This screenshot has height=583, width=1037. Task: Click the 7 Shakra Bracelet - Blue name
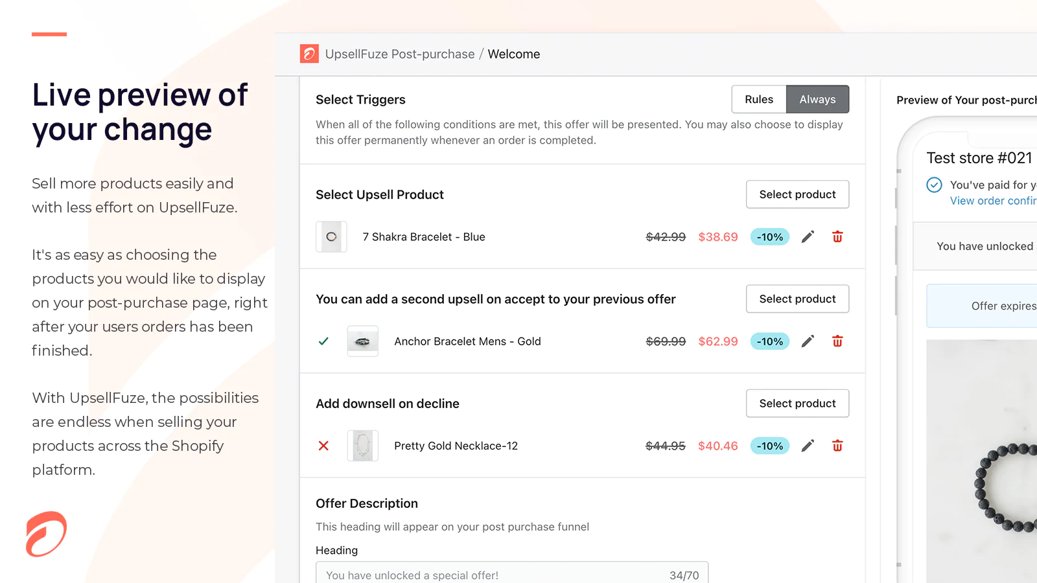pyautogui.click(x=424, y=237)
